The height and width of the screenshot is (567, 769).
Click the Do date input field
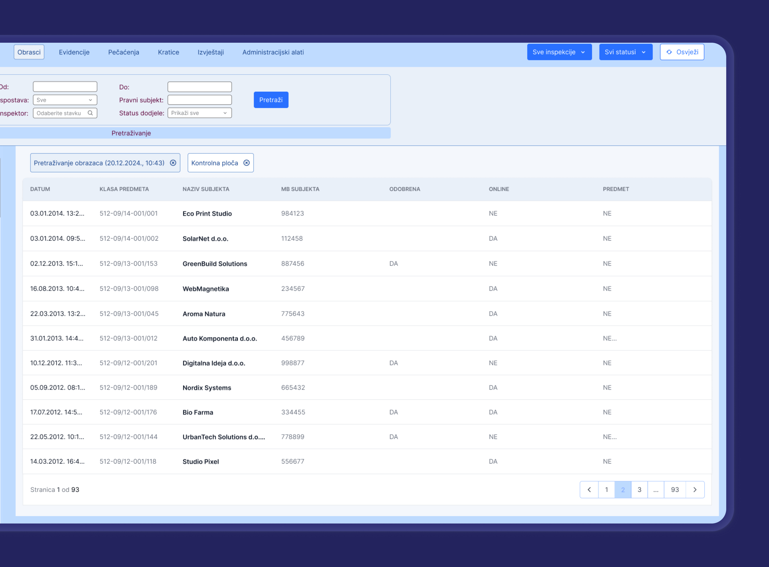tap(199, 87)
